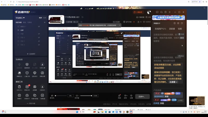
Task: Expand the 常规模式 mode dropdown
Action: pyautogui.click(x=20, y=18)
